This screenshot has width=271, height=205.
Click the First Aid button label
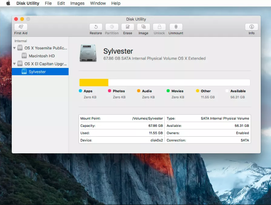(x=21, y=33)
